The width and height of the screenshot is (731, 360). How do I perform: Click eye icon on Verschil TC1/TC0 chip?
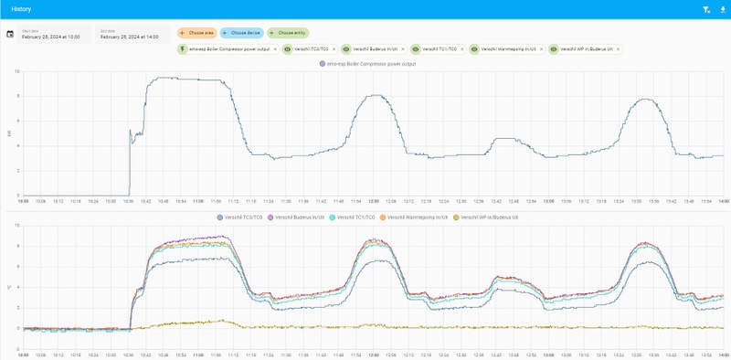click(x=416, y=49)
